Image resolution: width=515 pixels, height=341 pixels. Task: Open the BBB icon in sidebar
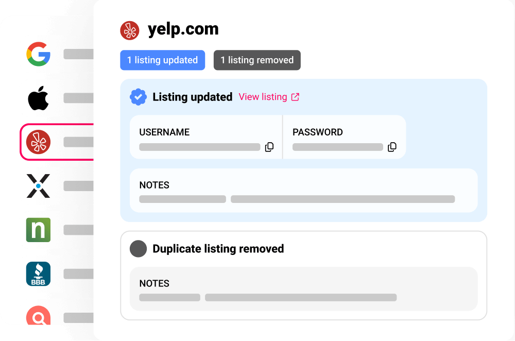38,274
